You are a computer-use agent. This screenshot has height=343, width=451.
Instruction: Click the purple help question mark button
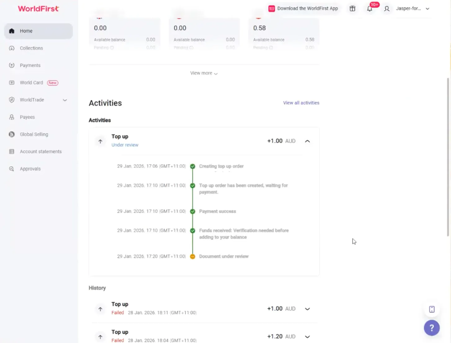coord(431,328)
